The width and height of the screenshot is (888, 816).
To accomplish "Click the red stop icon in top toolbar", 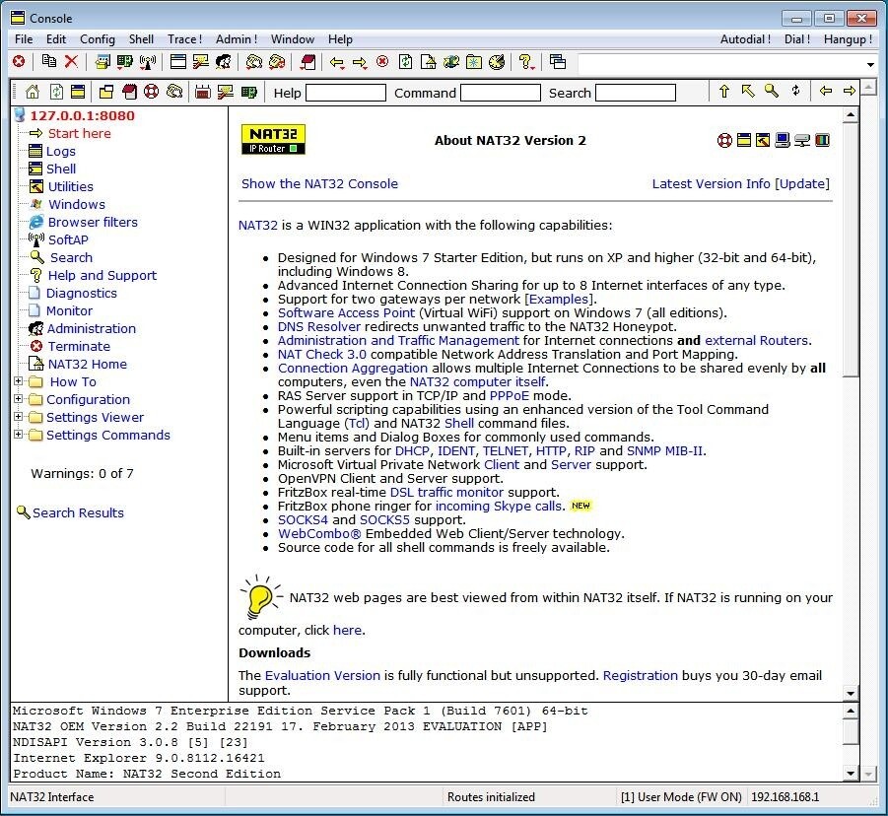I will 19,61.
